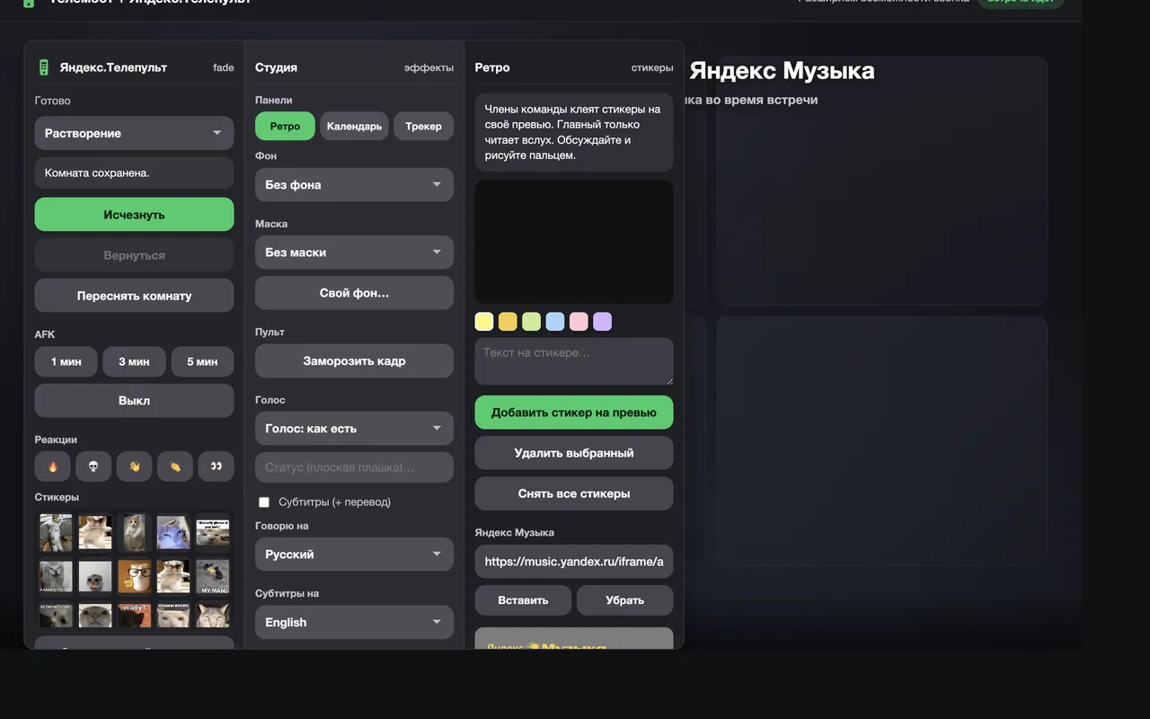Viewport: 1150px width, 719px height.
Task: Click the Вставить button under Яндекс Музыка
Action: [523, 600]
